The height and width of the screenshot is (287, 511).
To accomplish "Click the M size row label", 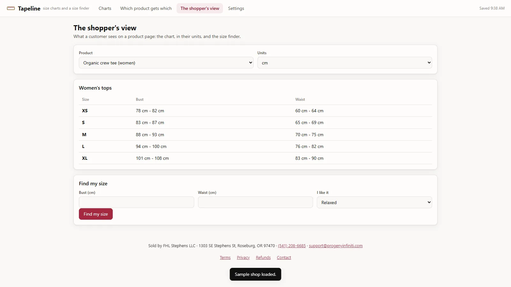I will [x=84, y=135].
